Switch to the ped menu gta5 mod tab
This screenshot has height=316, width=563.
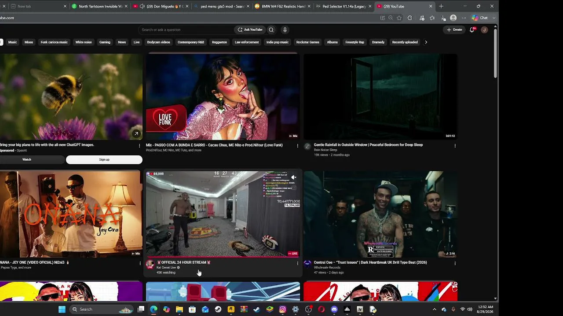coord(221,7)
